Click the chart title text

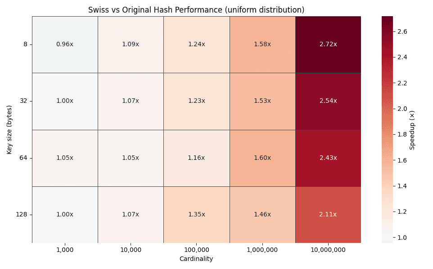tap(196, 10)
